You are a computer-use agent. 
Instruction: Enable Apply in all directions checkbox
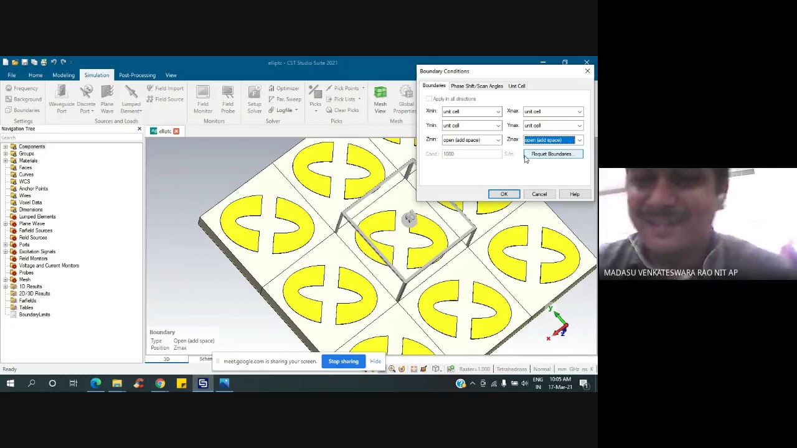pyautogui.click(x=429, y=99)
